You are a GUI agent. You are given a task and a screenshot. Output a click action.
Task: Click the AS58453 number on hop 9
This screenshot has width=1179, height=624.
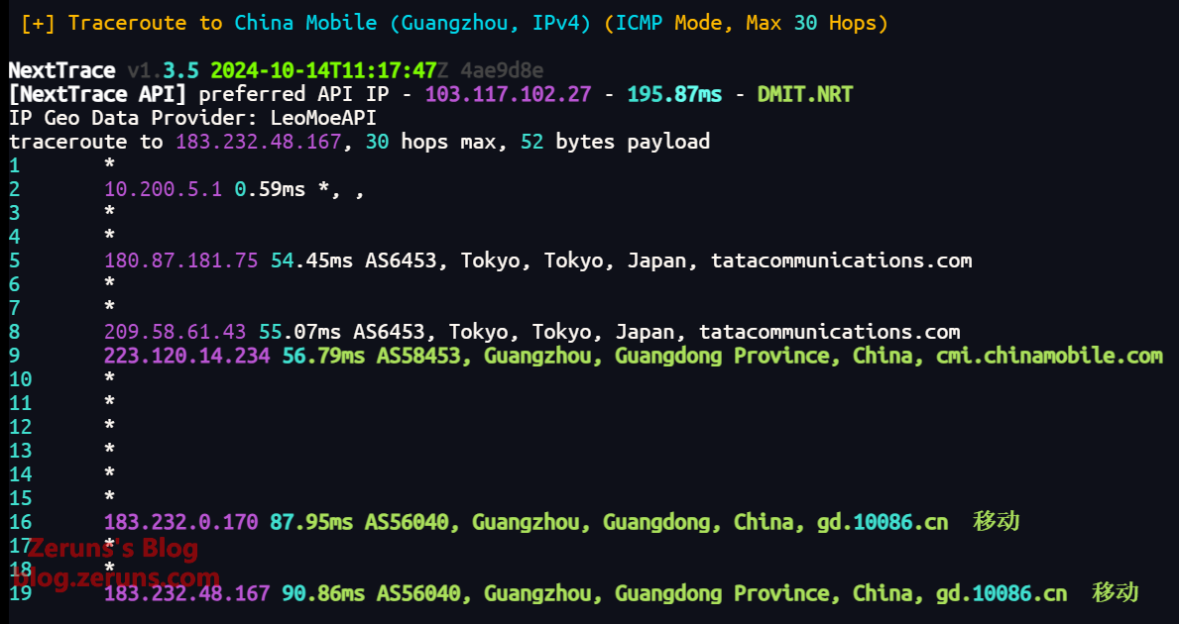418,356
